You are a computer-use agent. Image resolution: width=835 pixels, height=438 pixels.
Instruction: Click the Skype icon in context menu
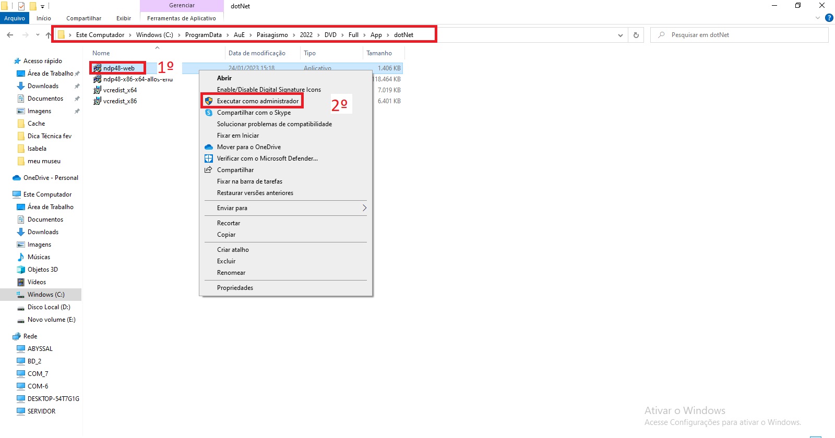pyautogui.click(x=209, y=113)
